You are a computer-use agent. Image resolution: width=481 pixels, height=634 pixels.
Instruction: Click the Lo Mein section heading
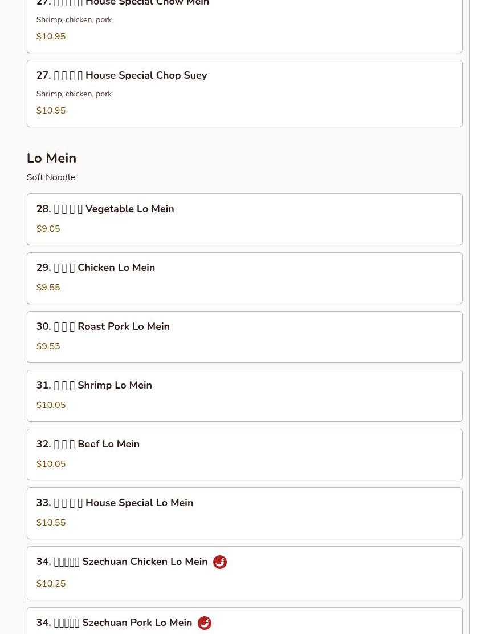pyautogui.click(x=51, y=158)
